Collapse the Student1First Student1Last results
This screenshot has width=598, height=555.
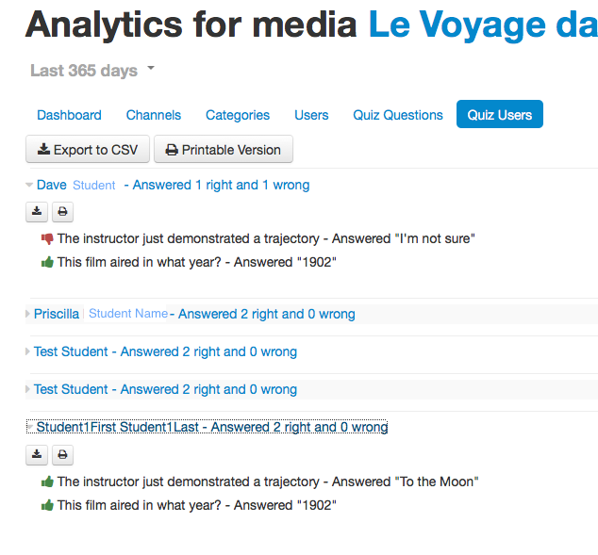coord(30,427)
